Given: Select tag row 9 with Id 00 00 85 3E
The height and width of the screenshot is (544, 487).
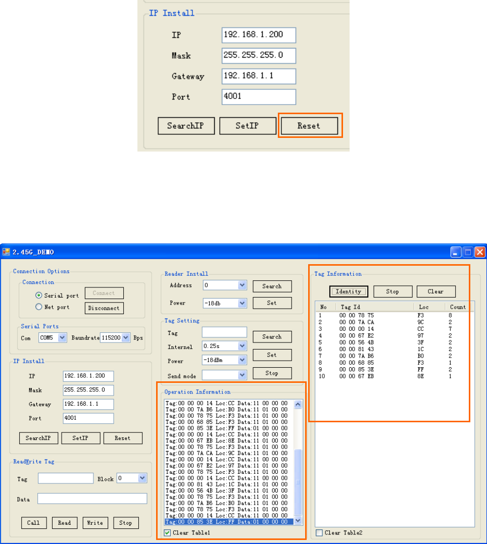Looking at the screenshot, I should point(395,370).
